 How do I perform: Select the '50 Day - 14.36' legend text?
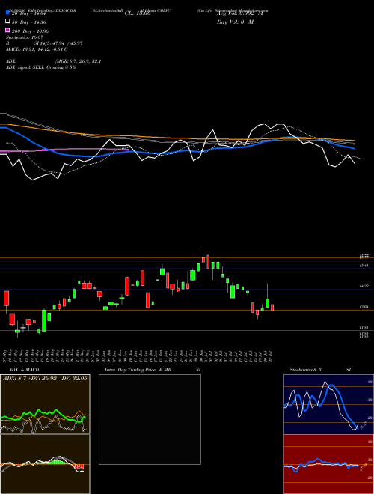(29, 22)
